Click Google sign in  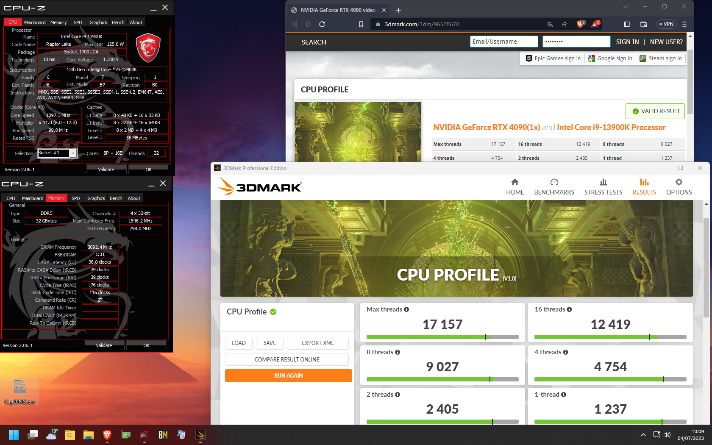point(610,58)
